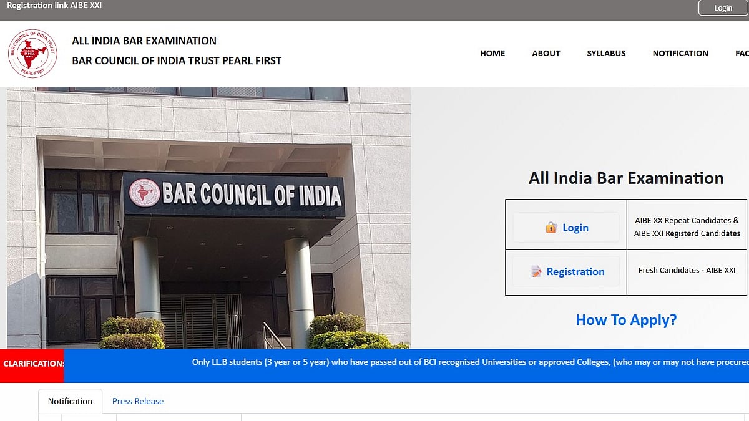The height and width of the screenshot is (421, 749).
Task: Click the Bar Council of India Trust logo
Action: (32, 53)
